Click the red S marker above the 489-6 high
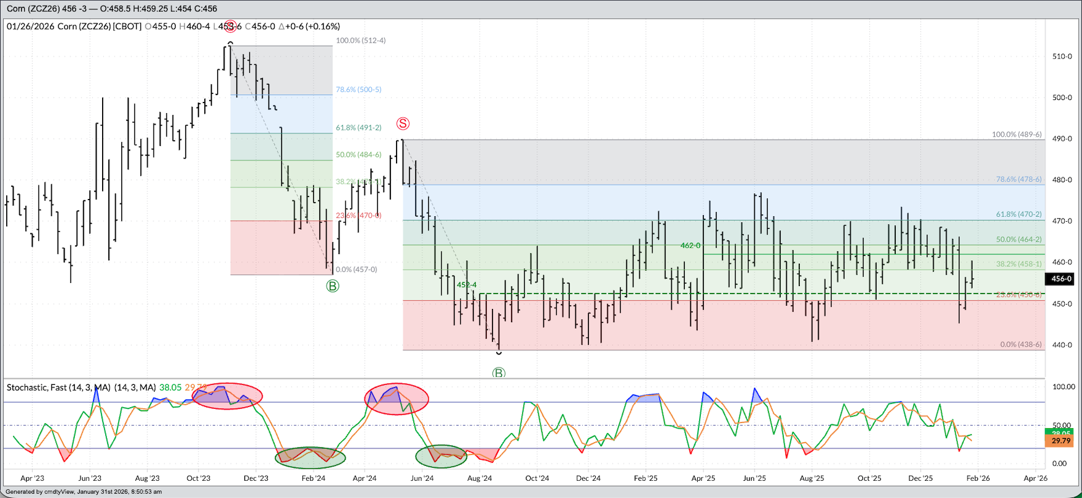This screenshot has width=1082, height=498. tap(403, 124)
